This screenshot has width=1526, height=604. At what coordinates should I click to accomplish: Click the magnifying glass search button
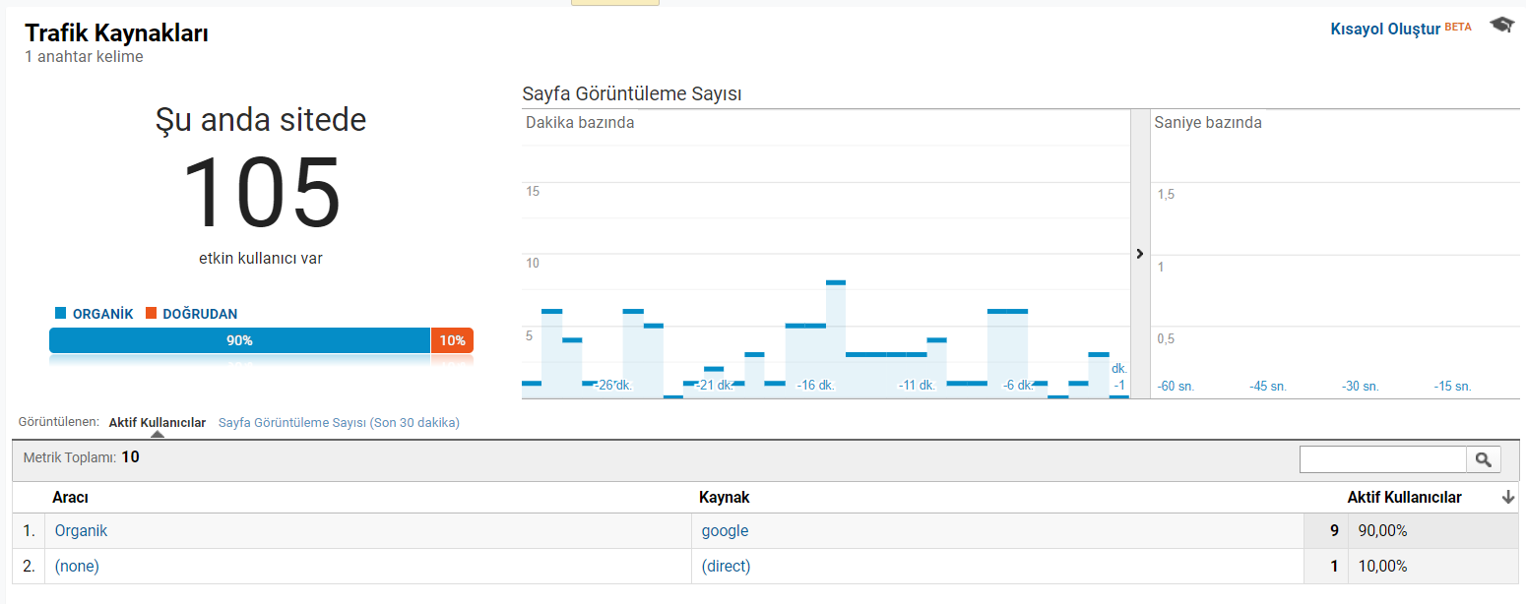click(x=1484, y=459)
